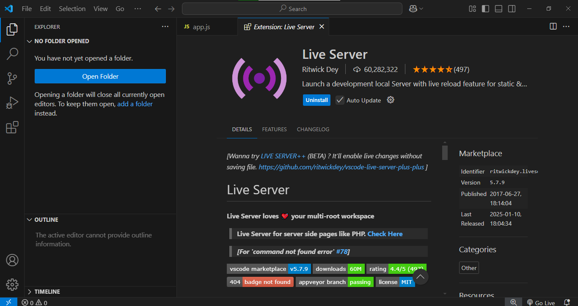Open the Edit menu
Viewport: 578px width, 306px height.
click(x=45, y=8)
